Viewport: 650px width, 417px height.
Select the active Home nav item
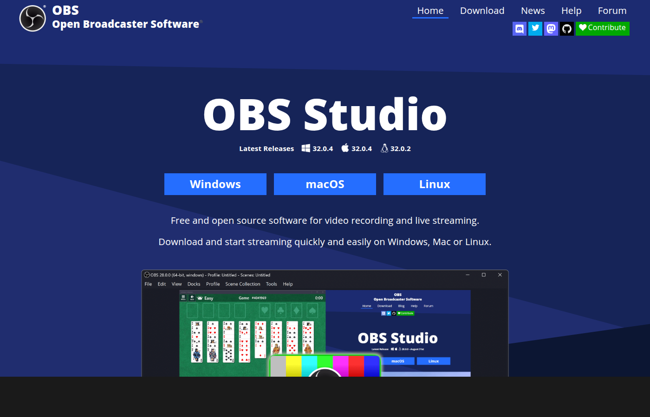coord(430,10)
